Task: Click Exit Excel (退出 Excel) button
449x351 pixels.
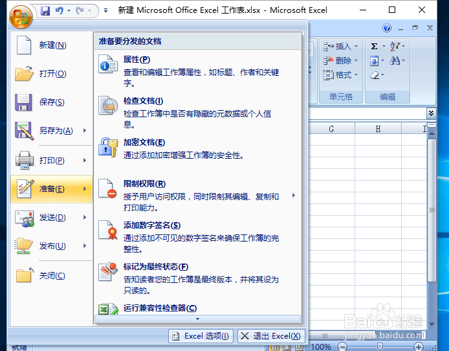Action: 271,336
